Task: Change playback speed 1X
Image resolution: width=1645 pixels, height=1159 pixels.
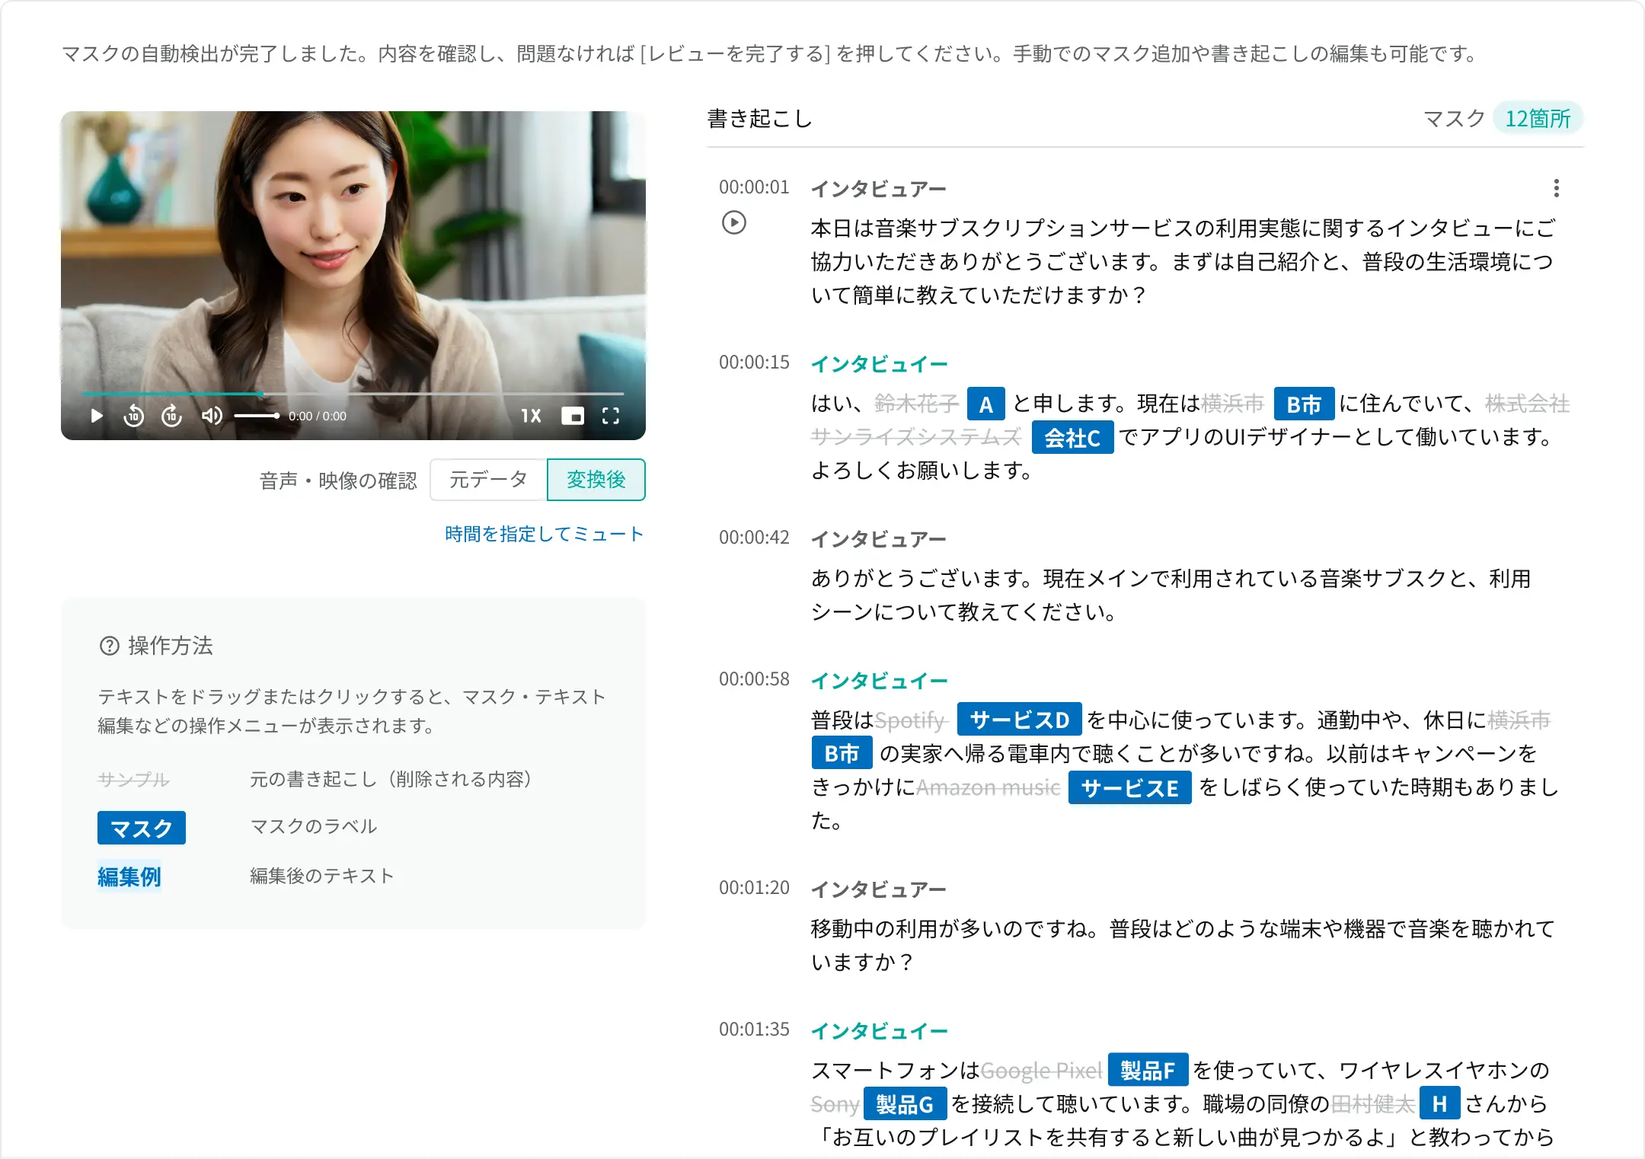Action: 531,416
